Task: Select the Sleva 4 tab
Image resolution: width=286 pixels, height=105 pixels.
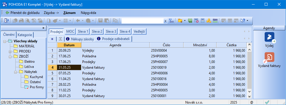Action: [125, 31]
